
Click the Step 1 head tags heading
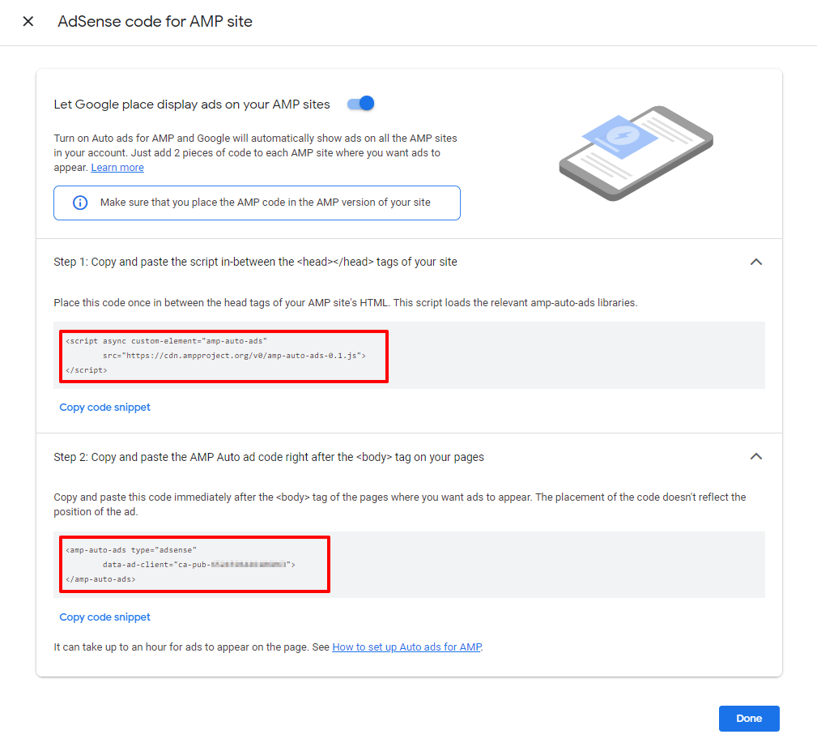point(256,262)
